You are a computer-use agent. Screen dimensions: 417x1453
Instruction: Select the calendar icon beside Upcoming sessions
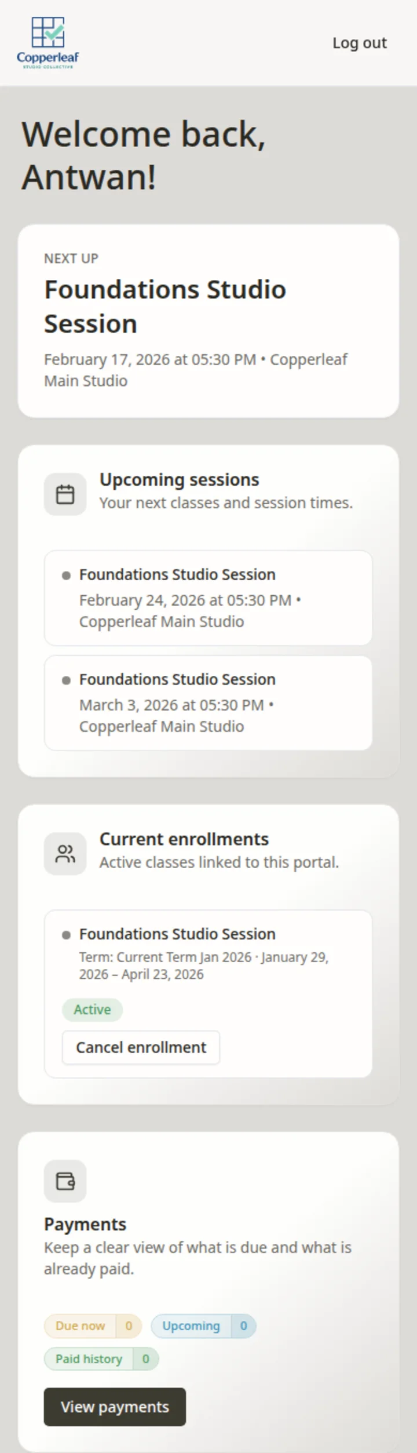[x=65, y=494]
